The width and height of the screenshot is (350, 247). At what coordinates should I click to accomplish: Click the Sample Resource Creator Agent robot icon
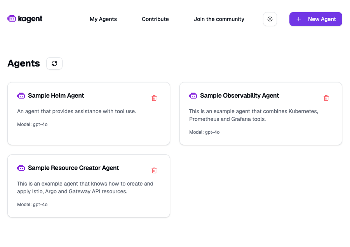[x=21, y=168]
